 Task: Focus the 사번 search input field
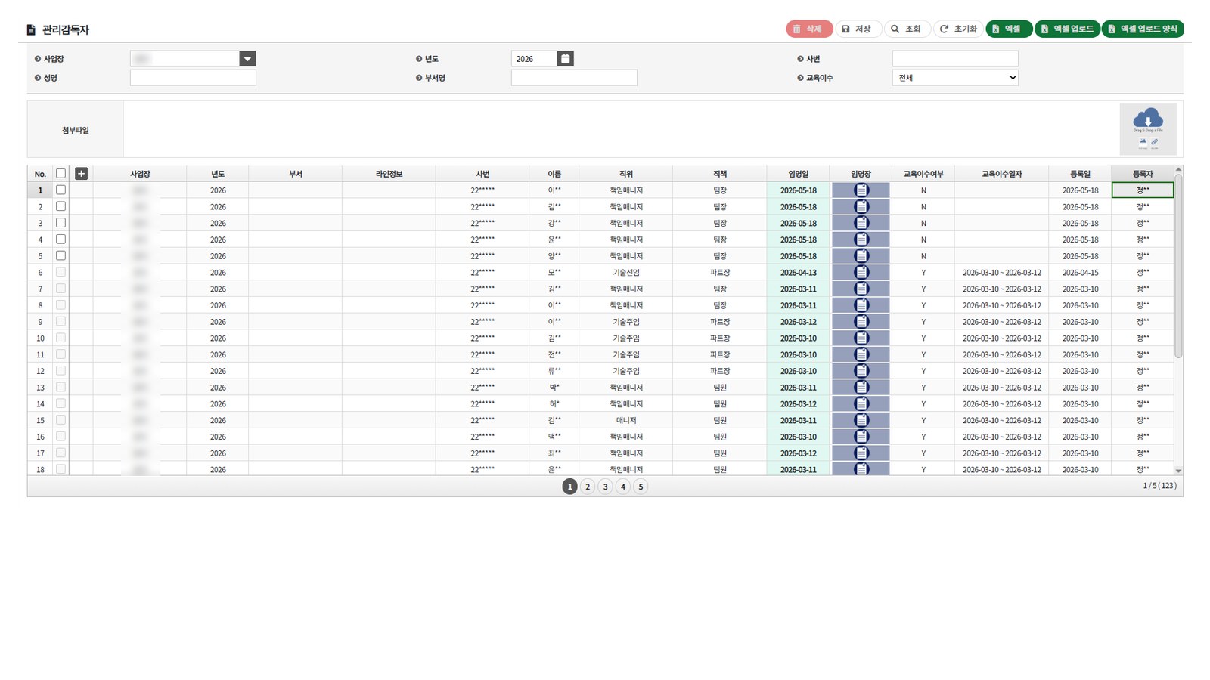955,58
